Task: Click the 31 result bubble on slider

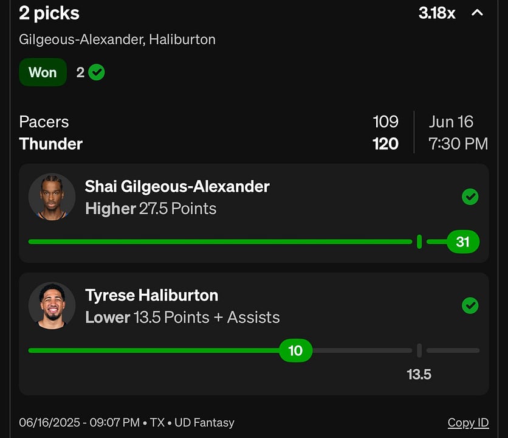Action: click(463, 242)
